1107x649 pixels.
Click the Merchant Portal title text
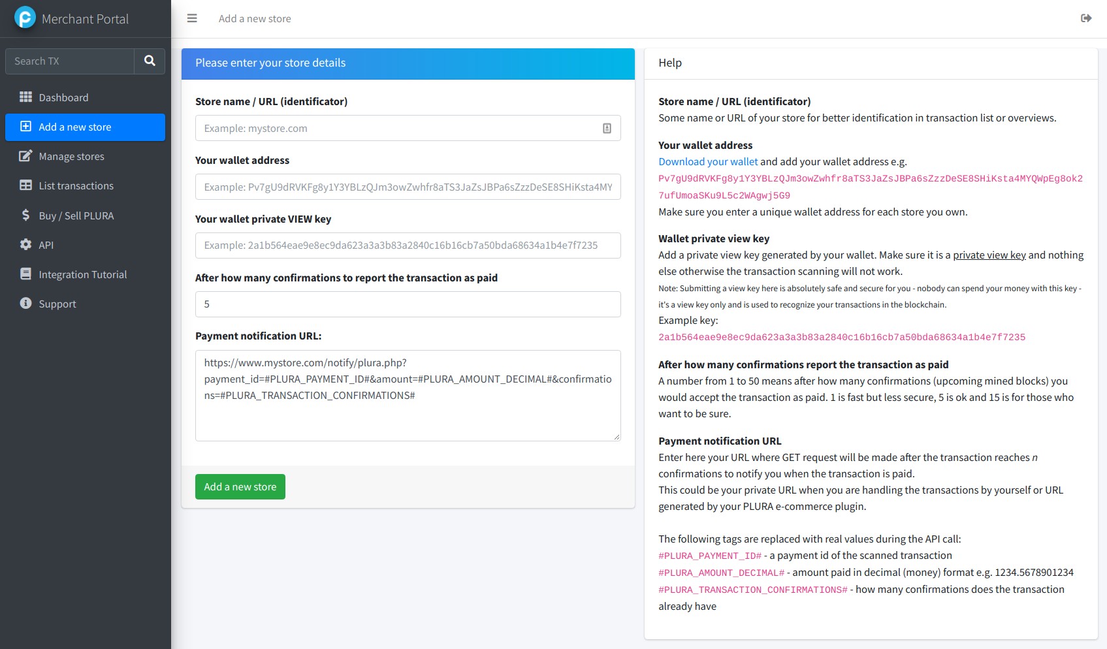(x=85, y=19)
